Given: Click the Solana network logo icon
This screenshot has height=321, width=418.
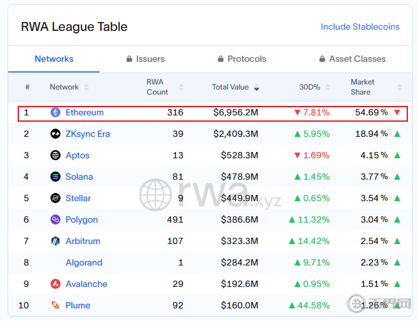Looking at the screenshot, I should coord(55,177).
